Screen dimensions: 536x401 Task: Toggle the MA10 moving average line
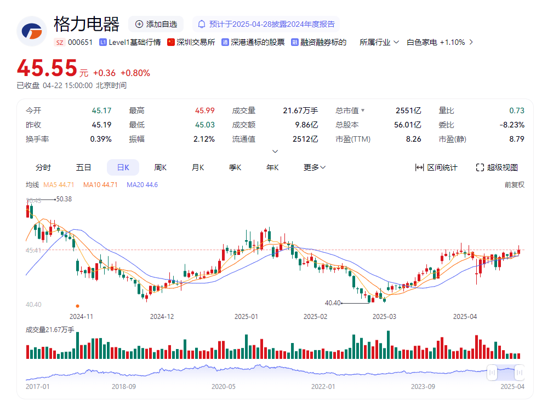click(x=100, y=186)
